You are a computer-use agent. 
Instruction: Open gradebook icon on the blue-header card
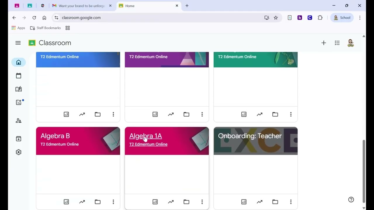click(66, 114)
